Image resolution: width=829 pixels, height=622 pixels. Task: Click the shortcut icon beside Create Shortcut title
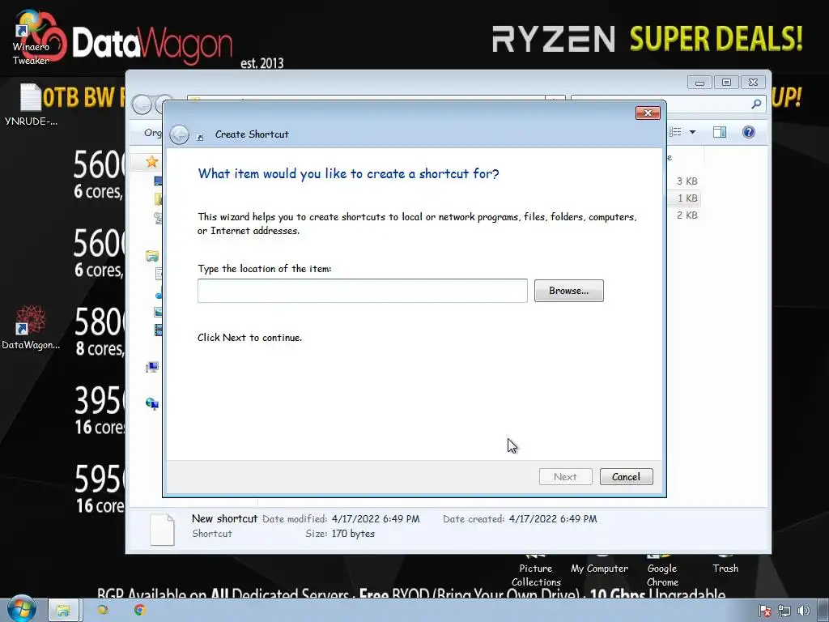click(201, 137)
